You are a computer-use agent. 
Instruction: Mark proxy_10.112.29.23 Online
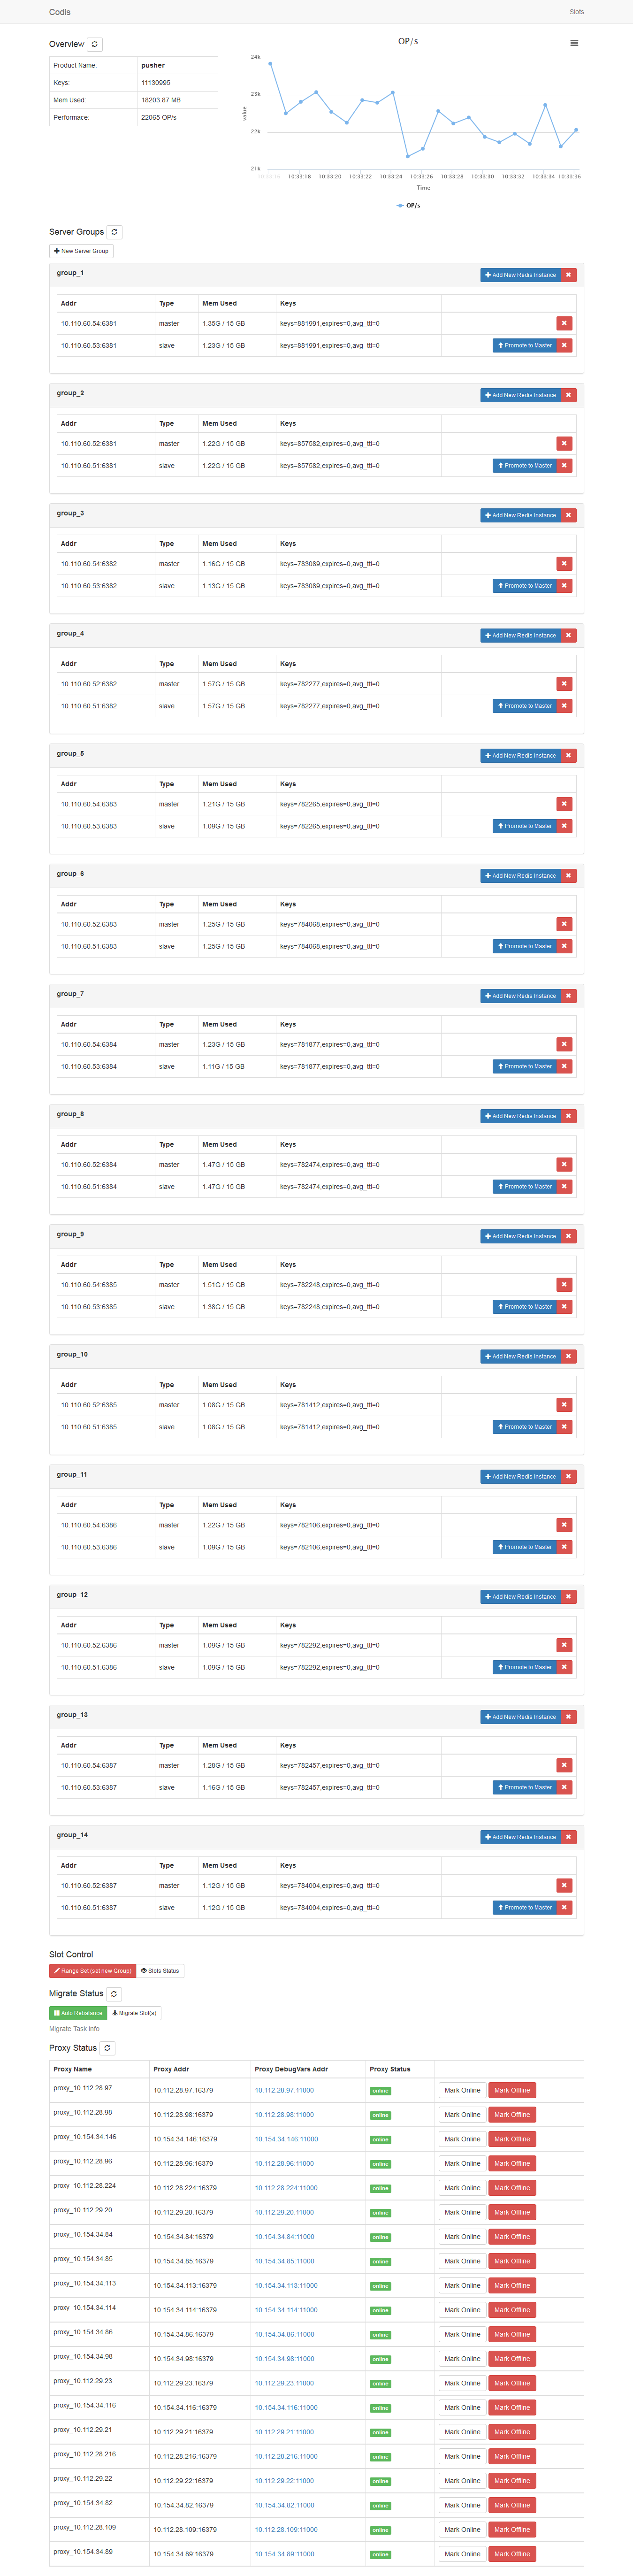point(462,2383)
